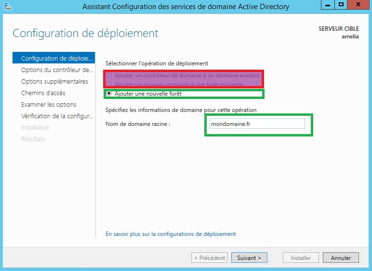
Task: Go to 'Vérification de la configuration' step
Action: point(57,116)
